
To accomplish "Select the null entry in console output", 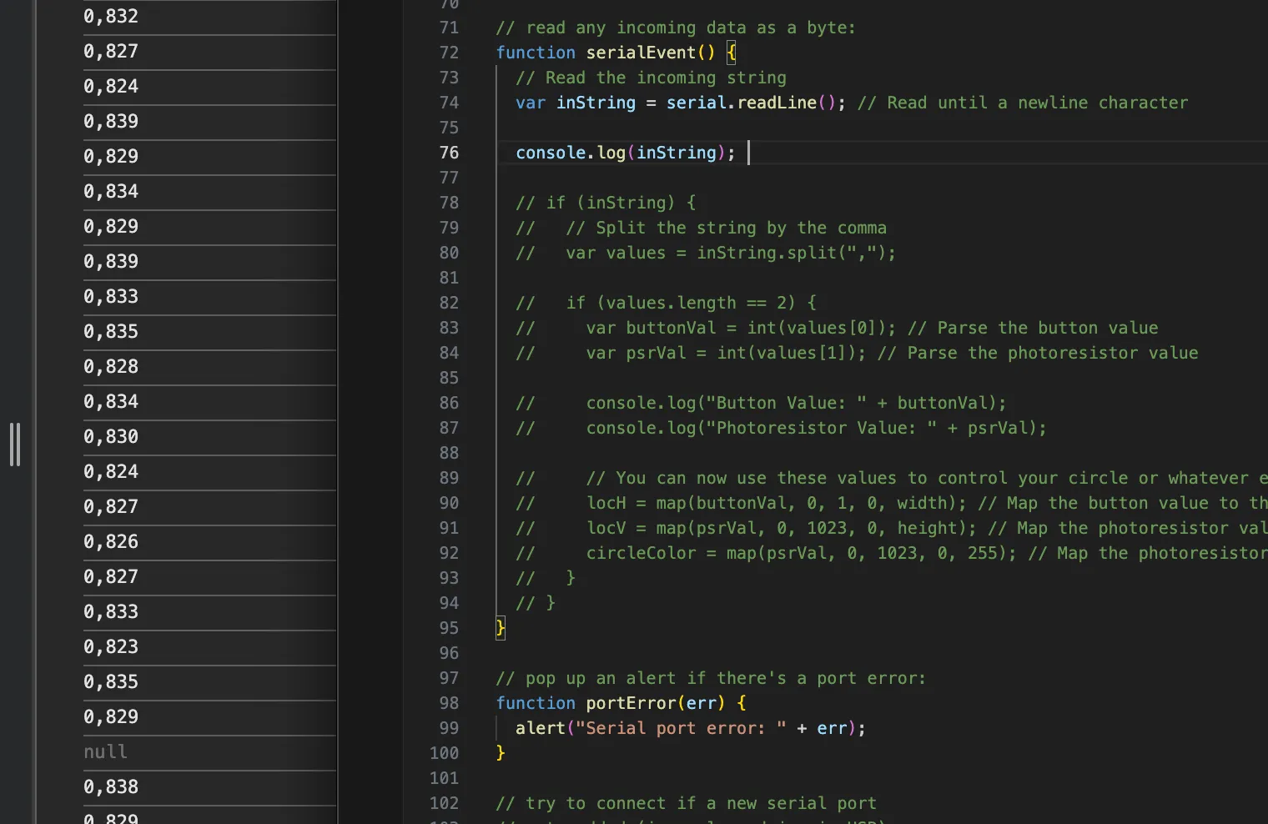I will point(105,751).
